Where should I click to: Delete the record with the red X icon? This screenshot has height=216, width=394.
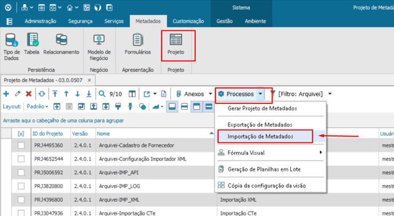[29, 94]
